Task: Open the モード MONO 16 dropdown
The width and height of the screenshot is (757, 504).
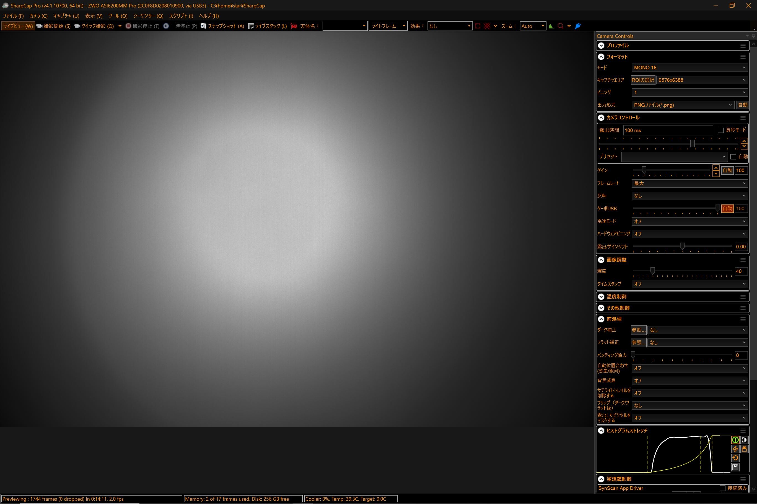Action: click(x=689, y=67)
